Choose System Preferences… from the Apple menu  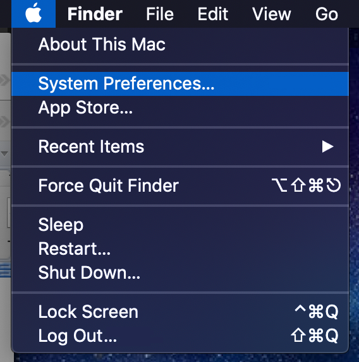(180, 84)
